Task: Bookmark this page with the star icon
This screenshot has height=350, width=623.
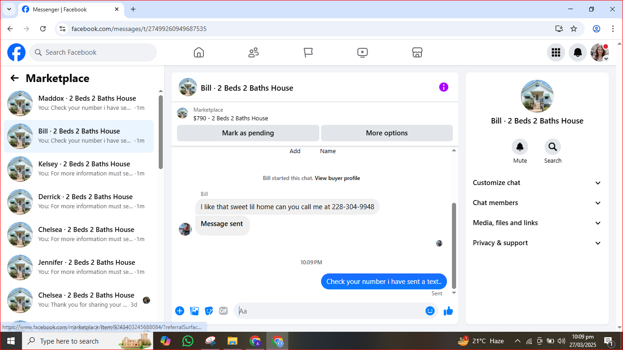Action: [574, 29]
